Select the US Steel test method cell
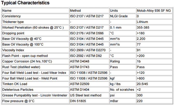This screenshot has width=175, height=105. coord(86,95)
